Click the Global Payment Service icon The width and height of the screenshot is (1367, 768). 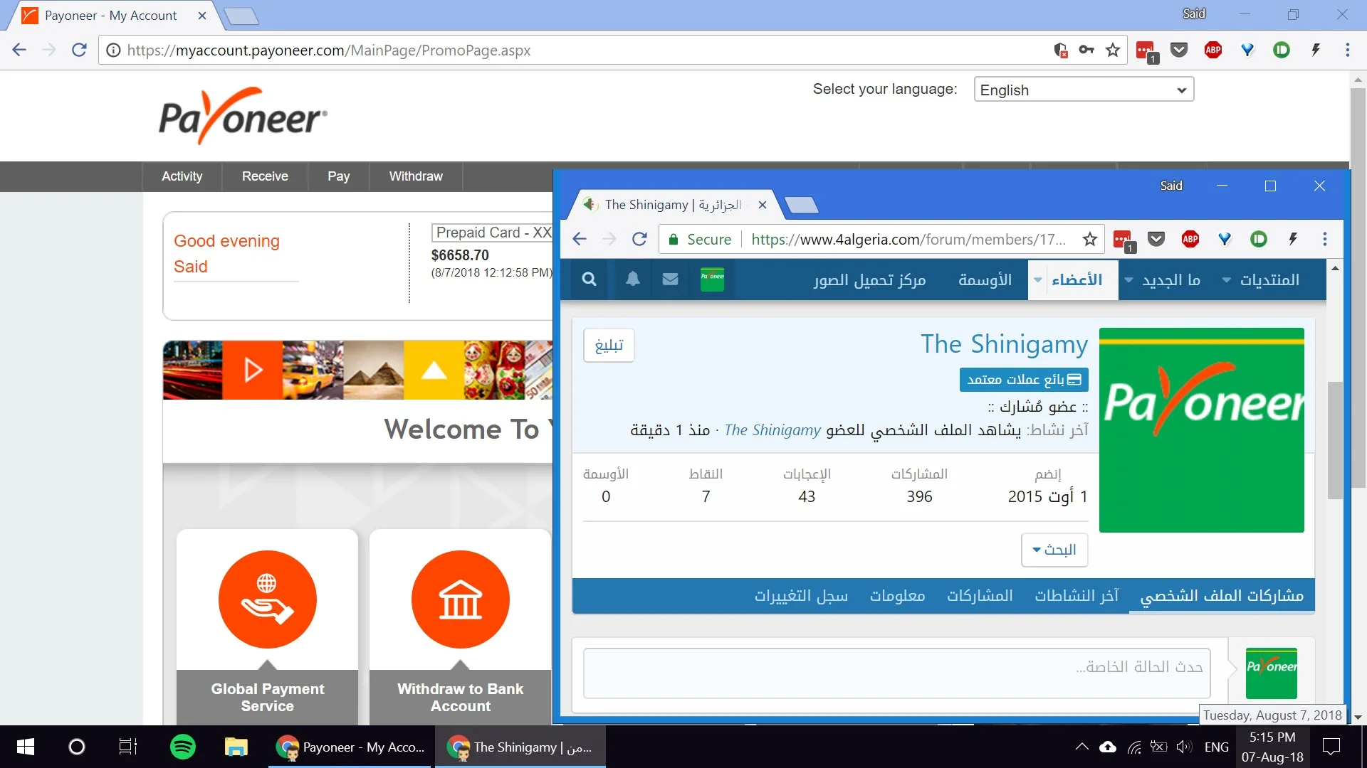click(267, 599)
